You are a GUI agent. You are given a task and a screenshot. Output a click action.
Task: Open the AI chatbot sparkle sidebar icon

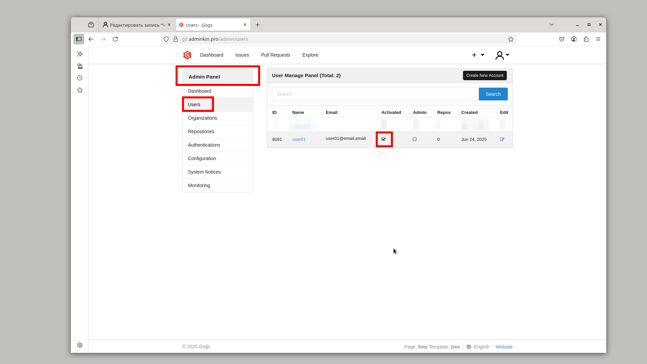[x=80, y=54]
